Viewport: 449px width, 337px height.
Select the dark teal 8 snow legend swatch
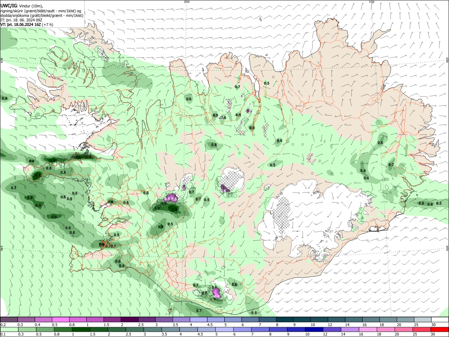[285, 319]
